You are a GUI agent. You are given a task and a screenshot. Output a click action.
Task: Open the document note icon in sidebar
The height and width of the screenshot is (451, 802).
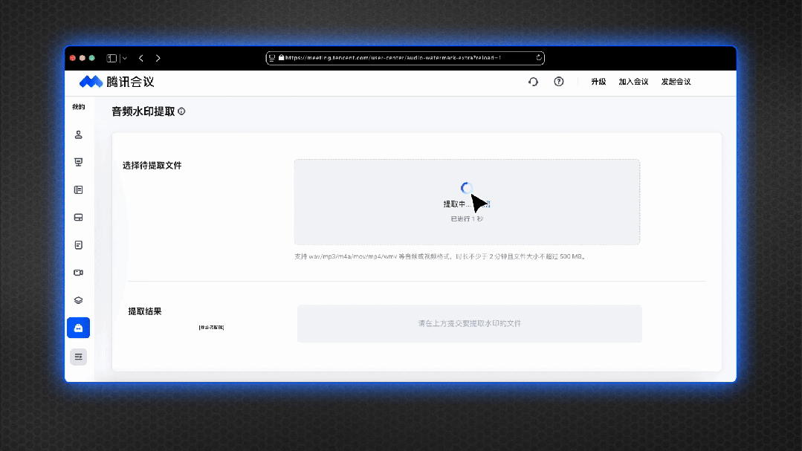click(78, 245)
